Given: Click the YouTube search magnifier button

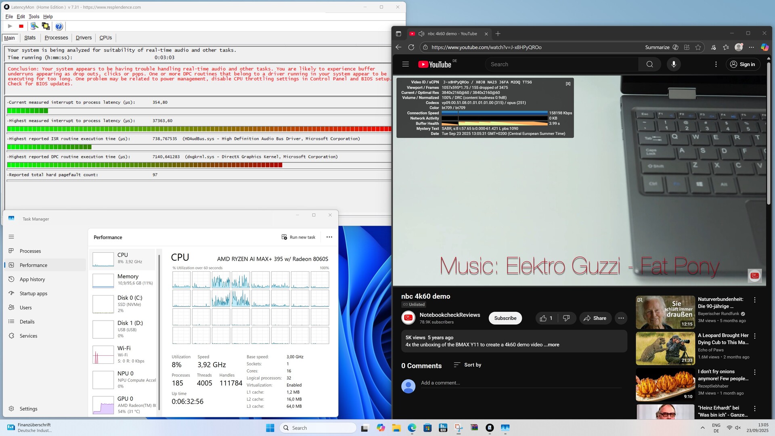Looking at the screenshot, I should pyautogui.click(x=649, y=64).
